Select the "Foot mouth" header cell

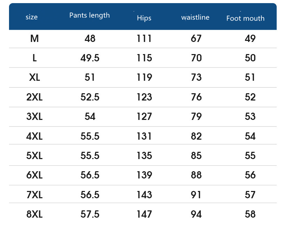click(x=245, y=18)
